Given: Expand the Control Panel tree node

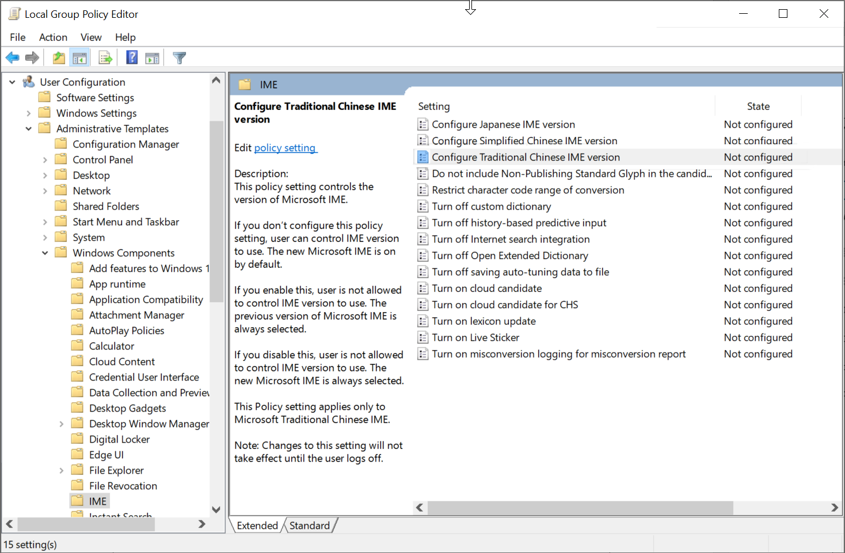Looking at the screenshot, I should (x=45, y=160).
